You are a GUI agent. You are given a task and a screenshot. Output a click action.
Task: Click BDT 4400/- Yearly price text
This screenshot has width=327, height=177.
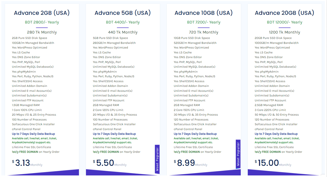click(x=123, y=22)
